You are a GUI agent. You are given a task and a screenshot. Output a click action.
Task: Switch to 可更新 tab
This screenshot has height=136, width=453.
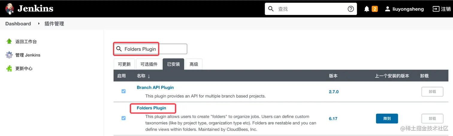124,64
